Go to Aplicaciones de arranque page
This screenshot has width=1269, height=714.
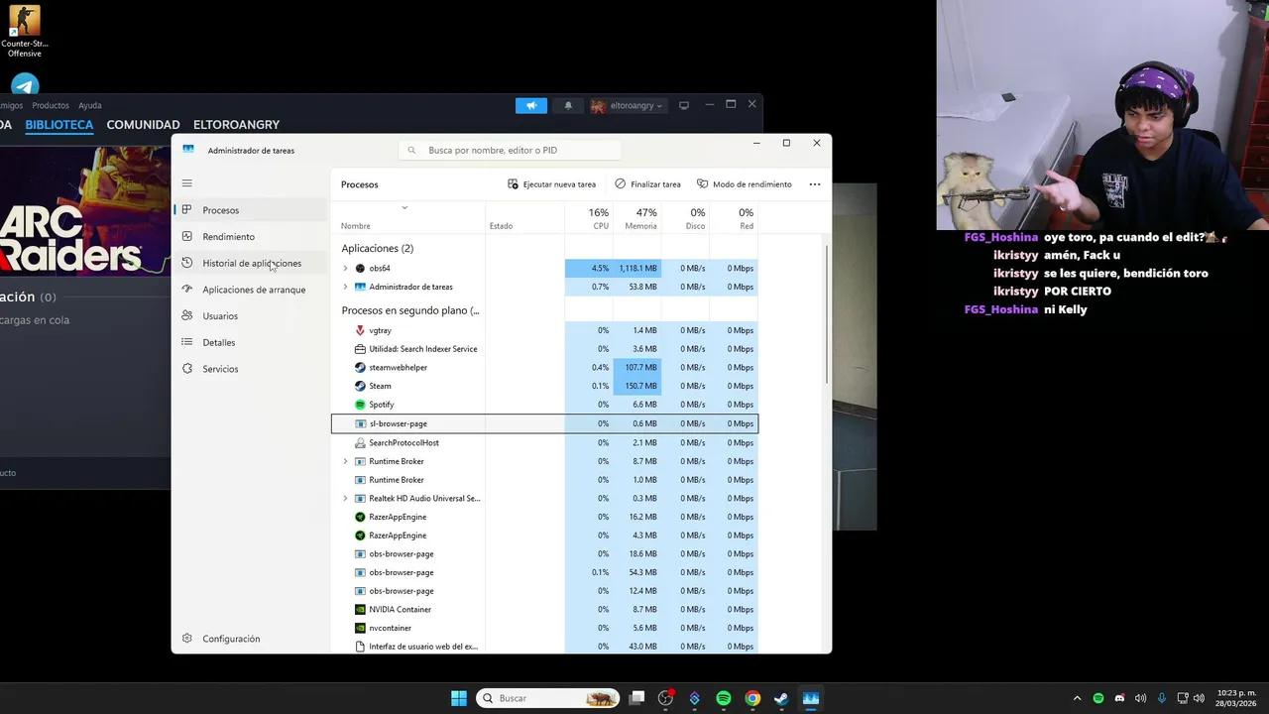(x=250, y=290)
